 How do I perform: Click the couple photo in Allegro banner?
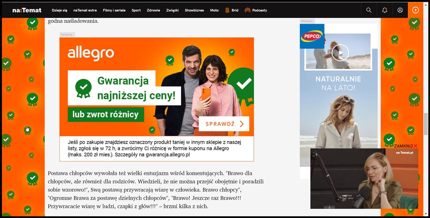198,91
